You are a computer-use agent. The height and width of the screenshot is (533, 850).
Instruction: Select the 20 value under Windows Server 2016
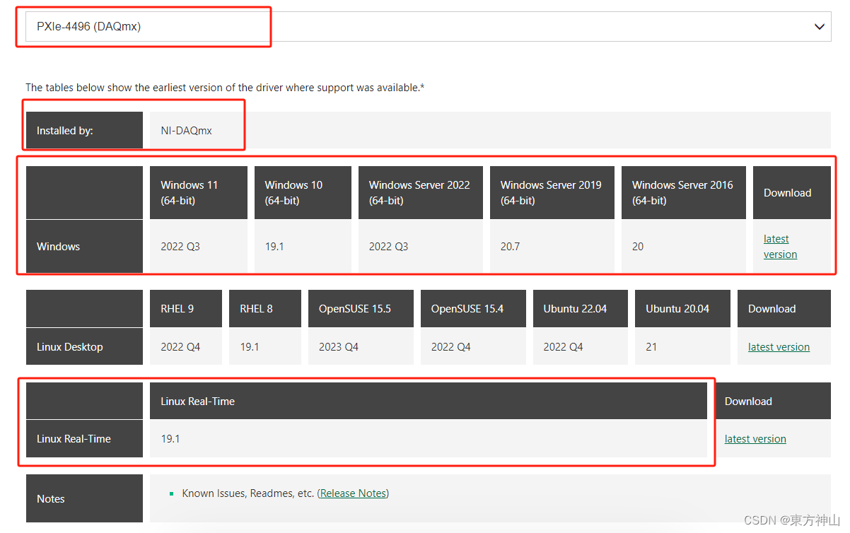638,247
